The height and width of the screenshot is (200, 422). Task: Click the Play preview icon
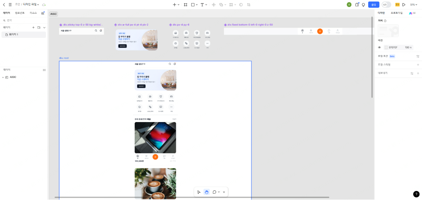coord(404,5)
